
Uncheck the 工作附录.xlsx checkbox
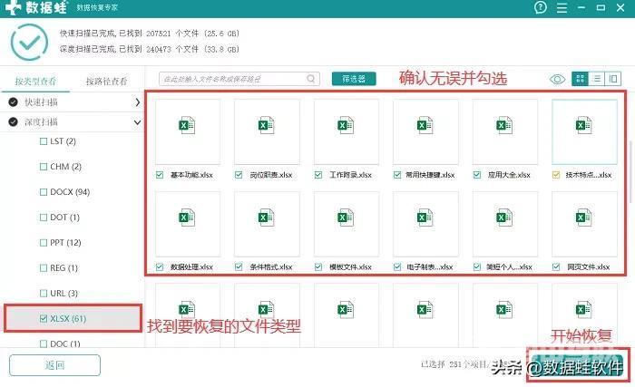pos(318,175)
